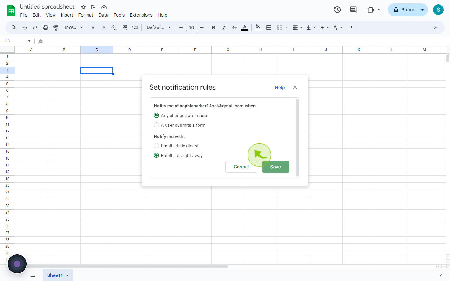Viewport: 450px width, 281px height.
Task: Check the cloud document status icon
Action: [x=104, y=7]
